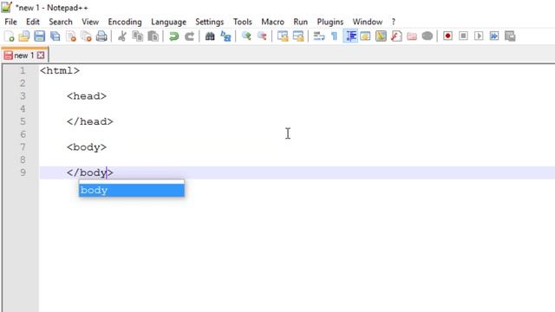The image size is (555, 312).
Task: Create a new document with New icon
Action: pyautogui.click(x=10, y=36)
